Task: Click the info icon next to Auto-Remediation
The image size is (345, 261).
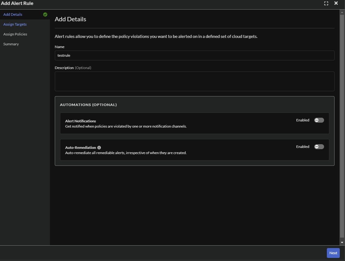Action: 99,147
